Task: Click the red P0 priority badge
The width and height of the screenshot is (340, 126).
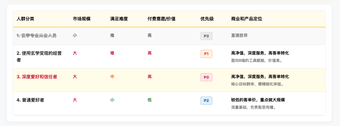Action: coord(206,77)
